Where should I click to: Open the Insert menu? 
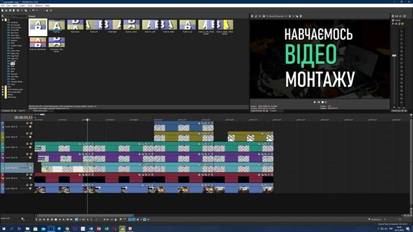point(22,5)
